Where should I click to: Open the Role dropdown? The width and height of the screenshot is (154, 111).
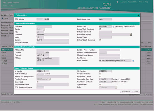tap(116, 87)
